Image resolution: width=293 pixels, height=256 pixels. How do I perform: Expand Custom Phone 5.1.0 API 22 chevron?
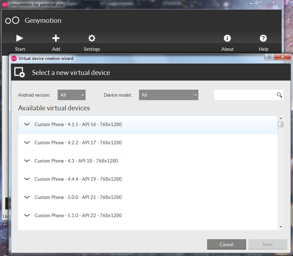[x=27, y=215]
